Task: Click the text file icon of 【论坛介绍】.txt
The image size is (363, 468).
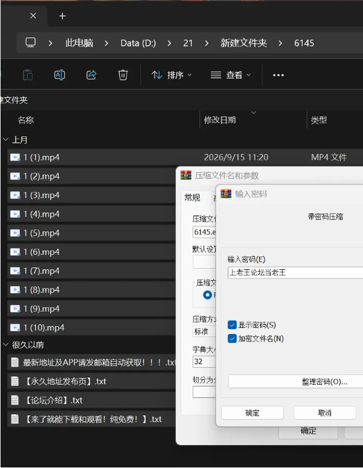Action: coord(15,400)
